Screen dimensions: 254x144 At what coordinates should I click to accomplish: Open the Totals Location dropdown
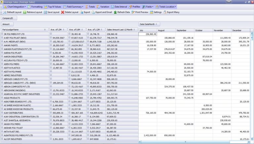[165, 7]
